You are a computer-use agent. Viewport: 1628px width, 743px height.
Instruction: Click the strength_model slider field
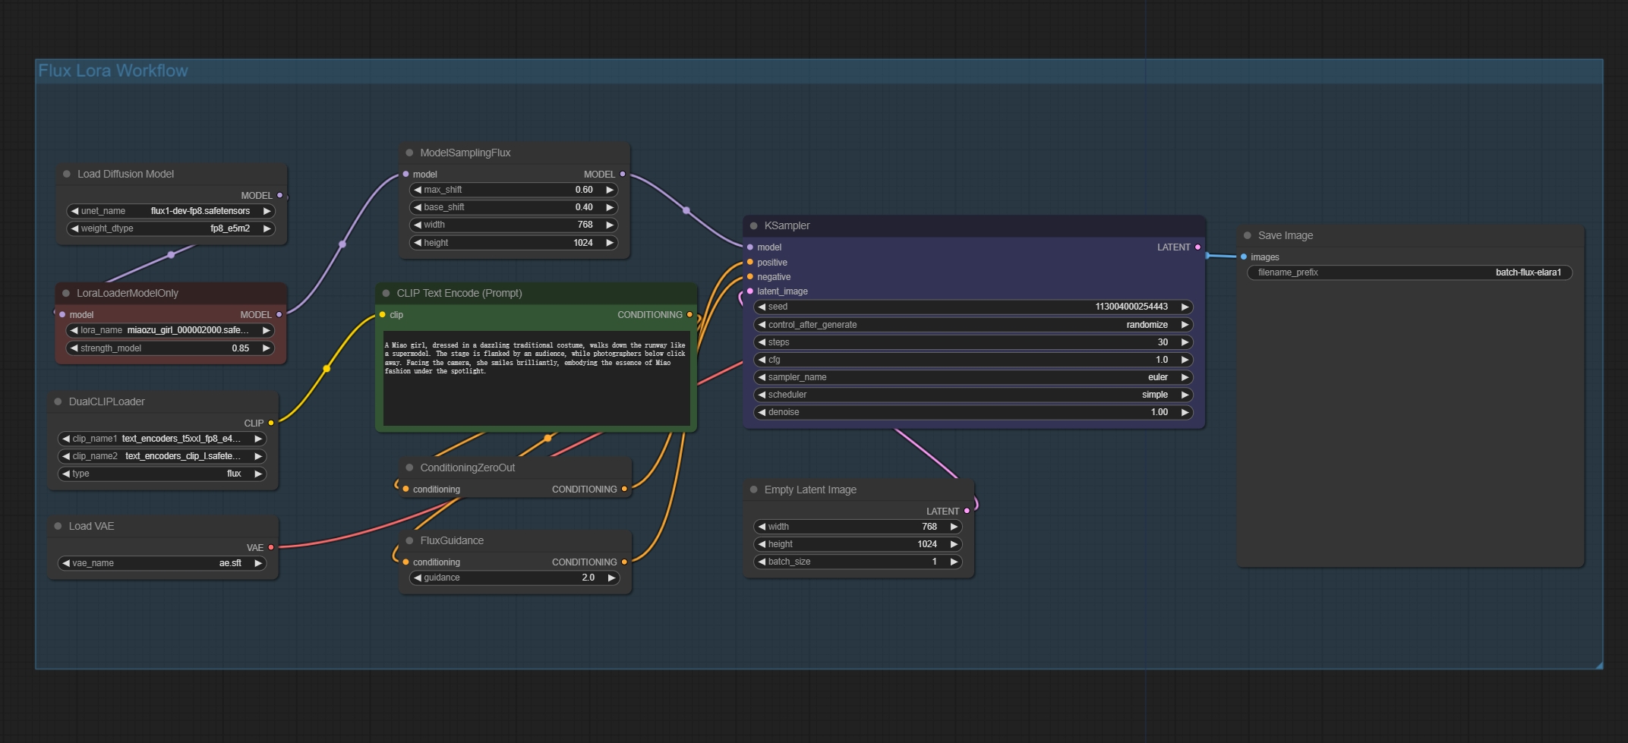coord(171,348)
